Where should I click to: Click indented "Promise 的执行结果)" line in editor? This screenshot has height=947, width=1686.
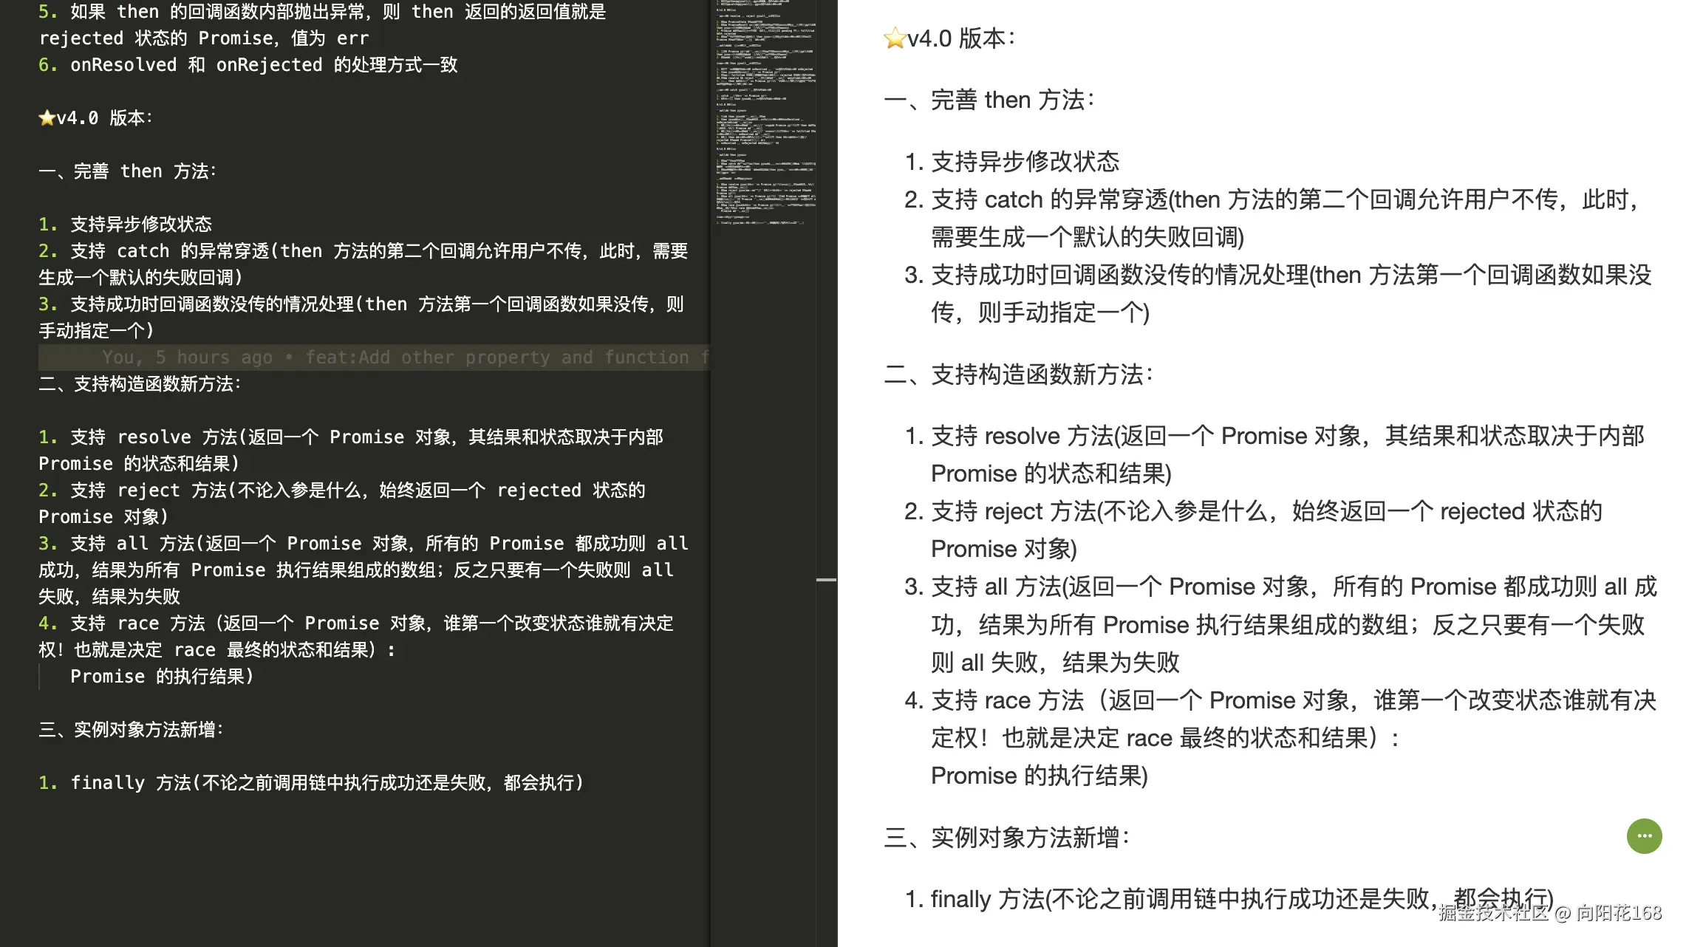tap(161, 677)
